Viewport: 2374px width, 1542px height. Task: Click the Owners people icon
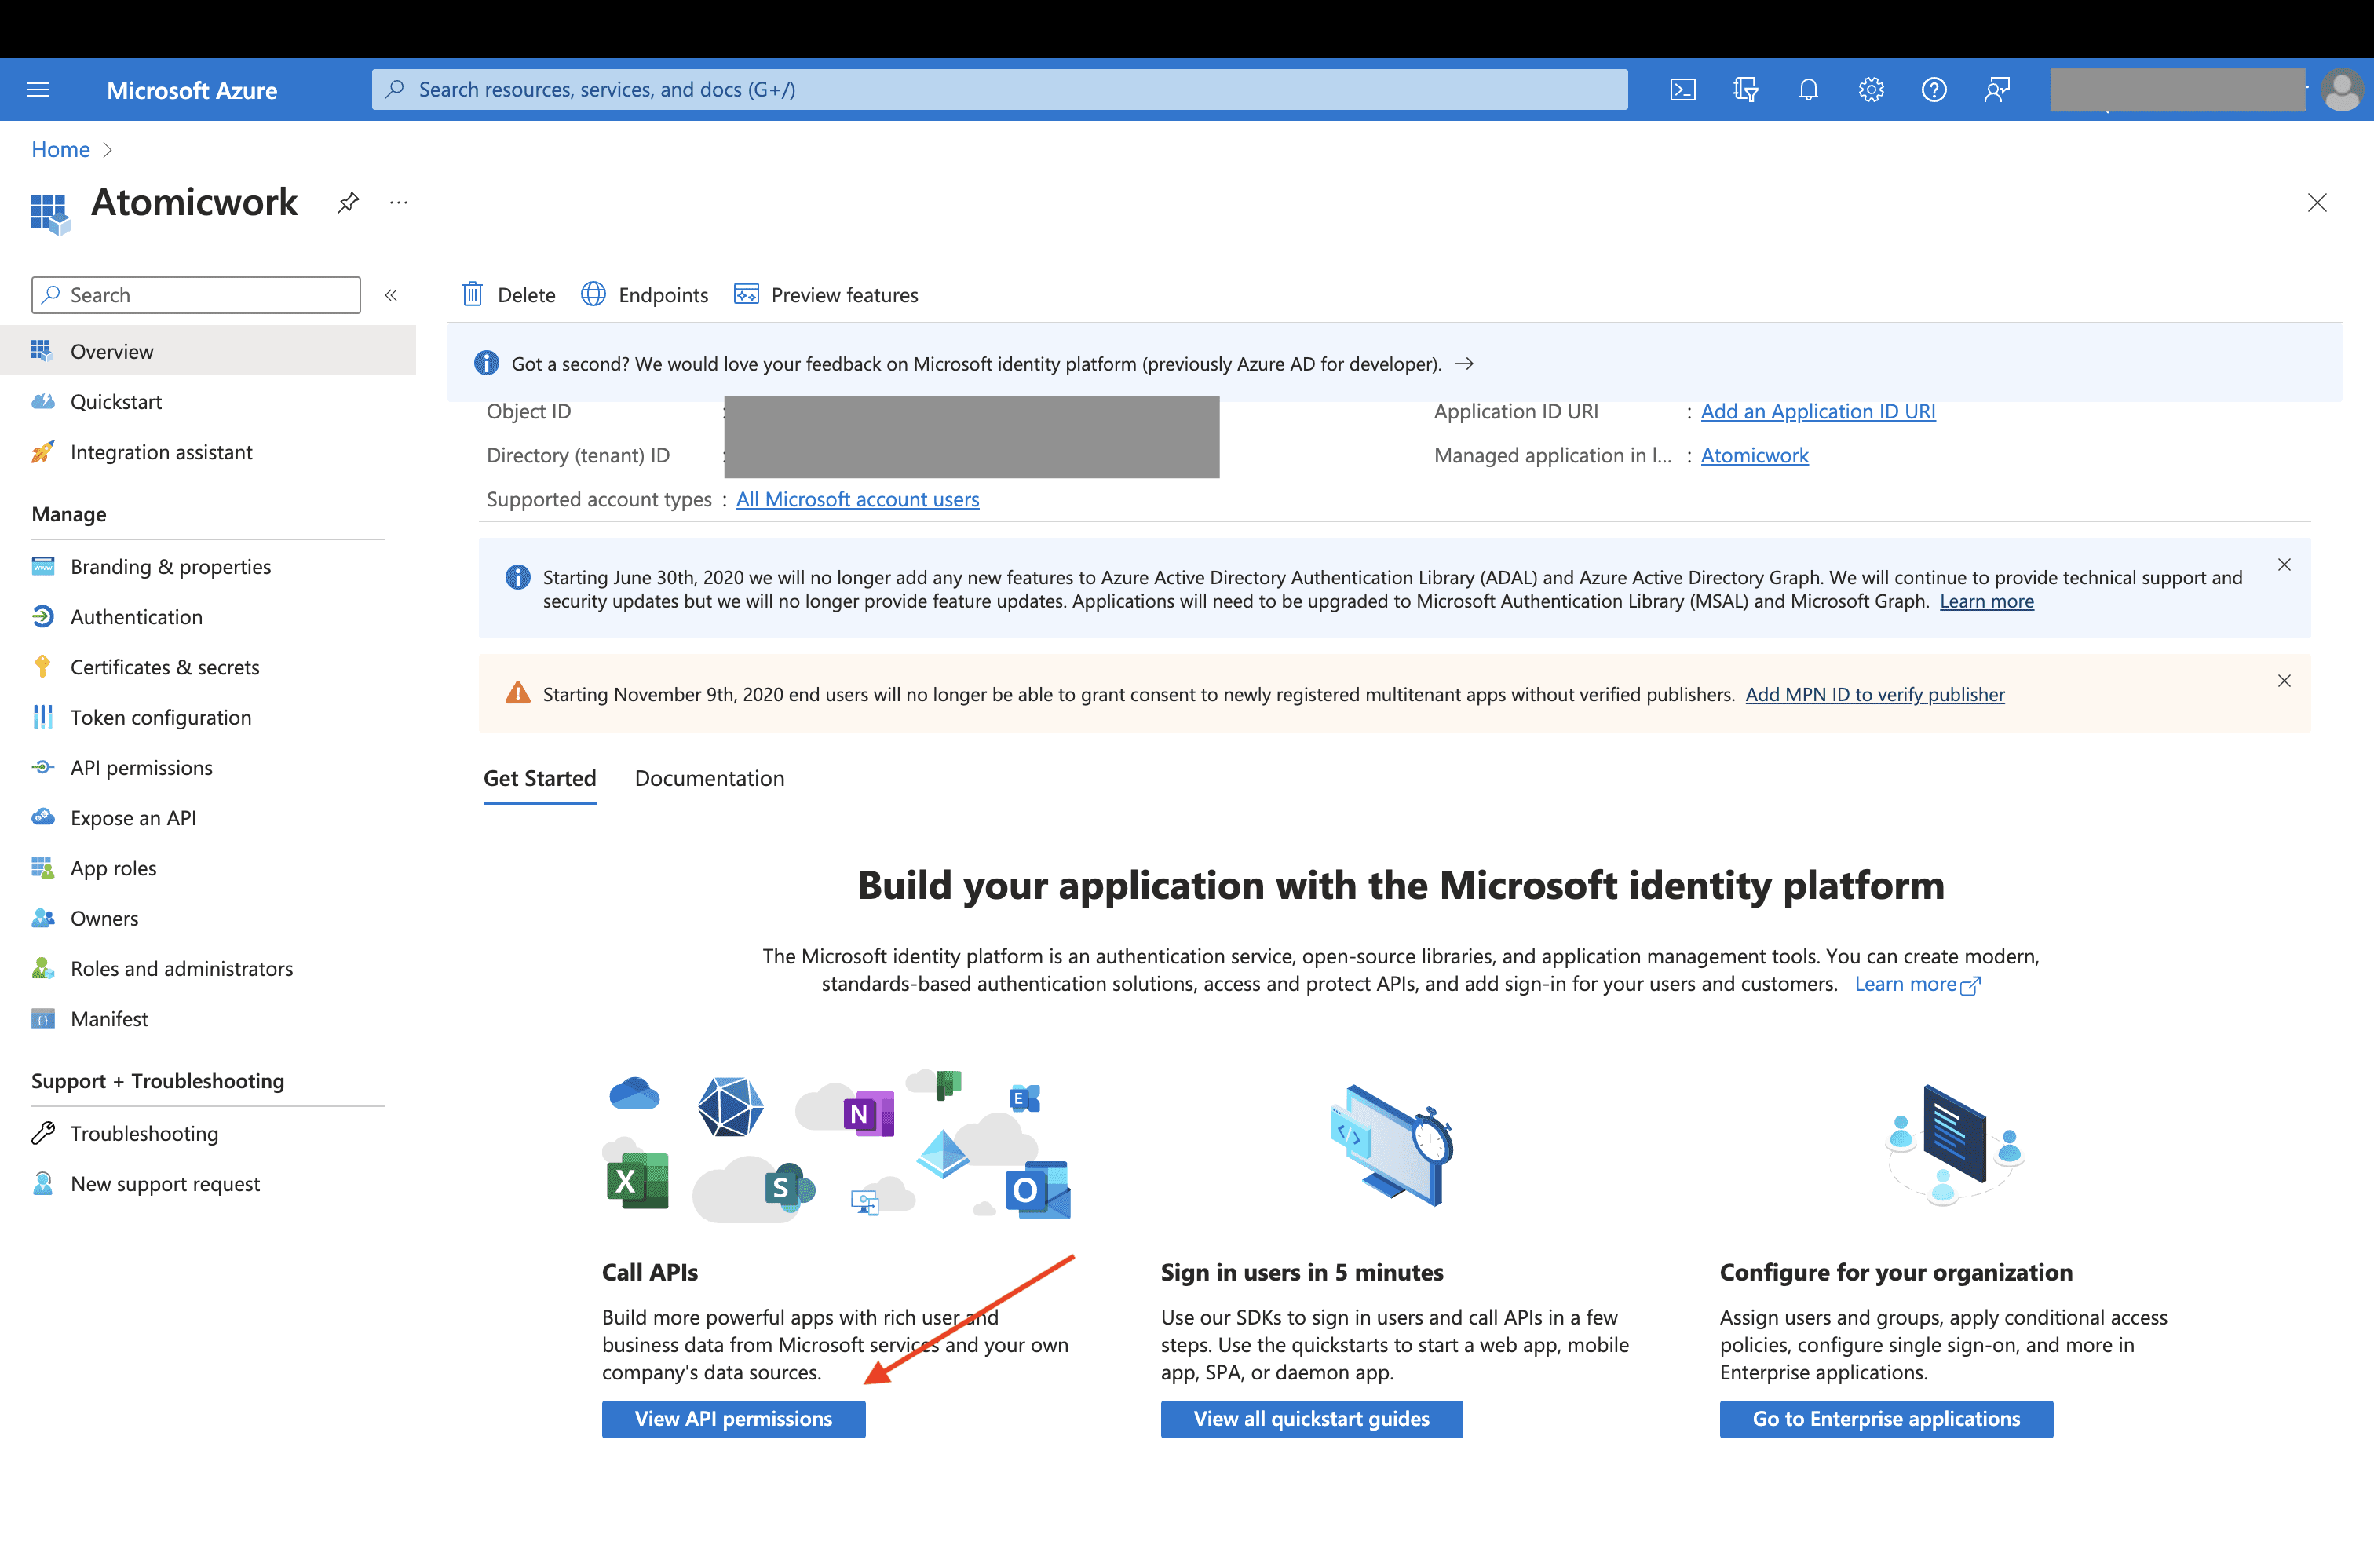43,918
